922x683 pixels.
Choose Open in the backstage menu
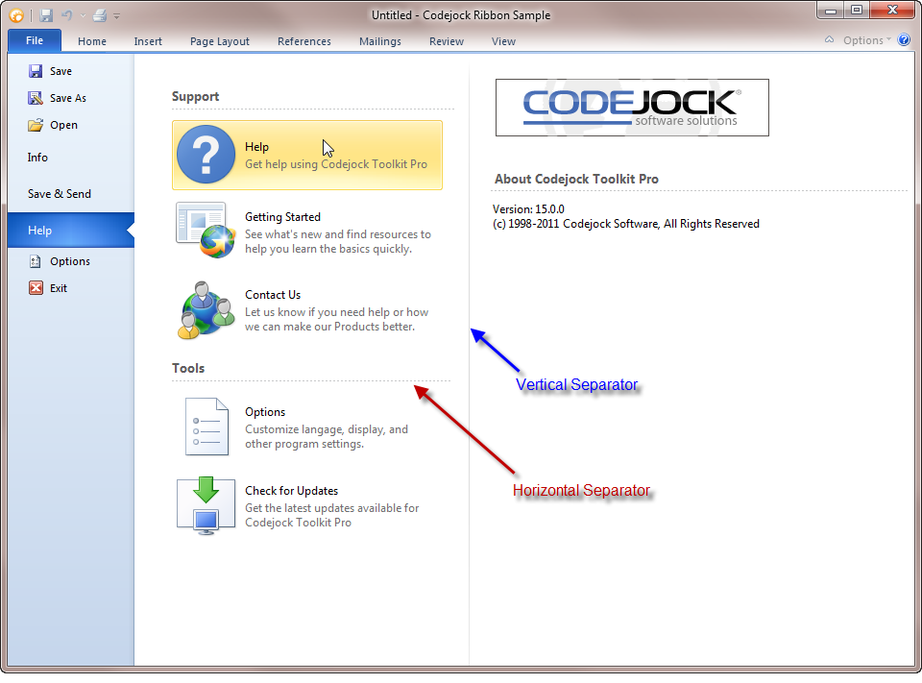[x=63, y=125]
